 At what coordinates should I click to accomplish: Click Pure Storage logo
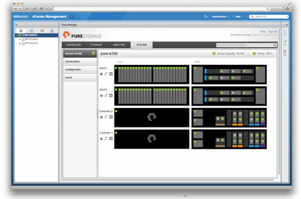point(82,35)
